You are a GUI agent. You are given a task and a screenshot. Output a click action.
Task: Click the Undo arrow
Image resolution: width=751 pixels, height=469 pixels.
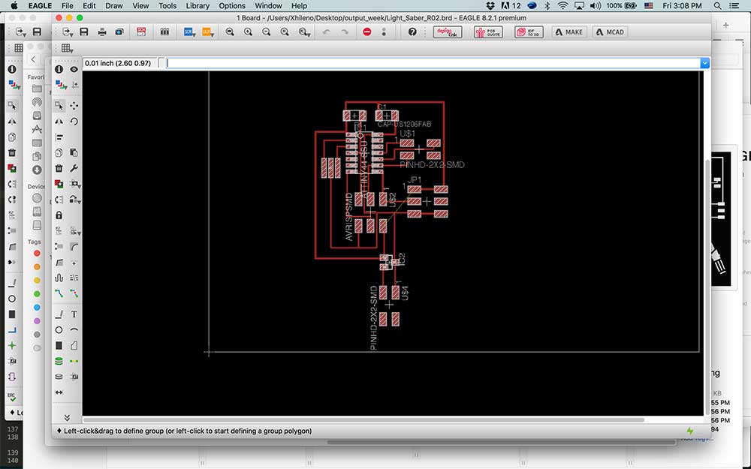tap(326, 32)
